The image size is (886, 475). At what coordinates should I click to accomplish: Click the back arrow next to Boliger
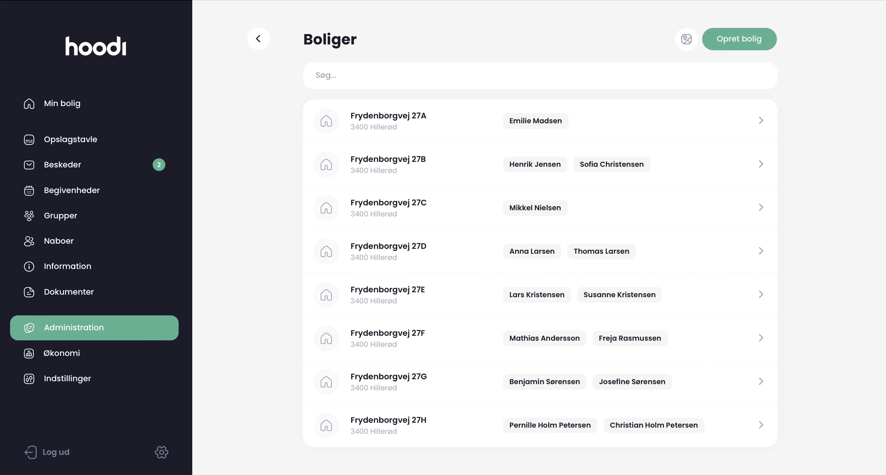click(x=258, y=39)
